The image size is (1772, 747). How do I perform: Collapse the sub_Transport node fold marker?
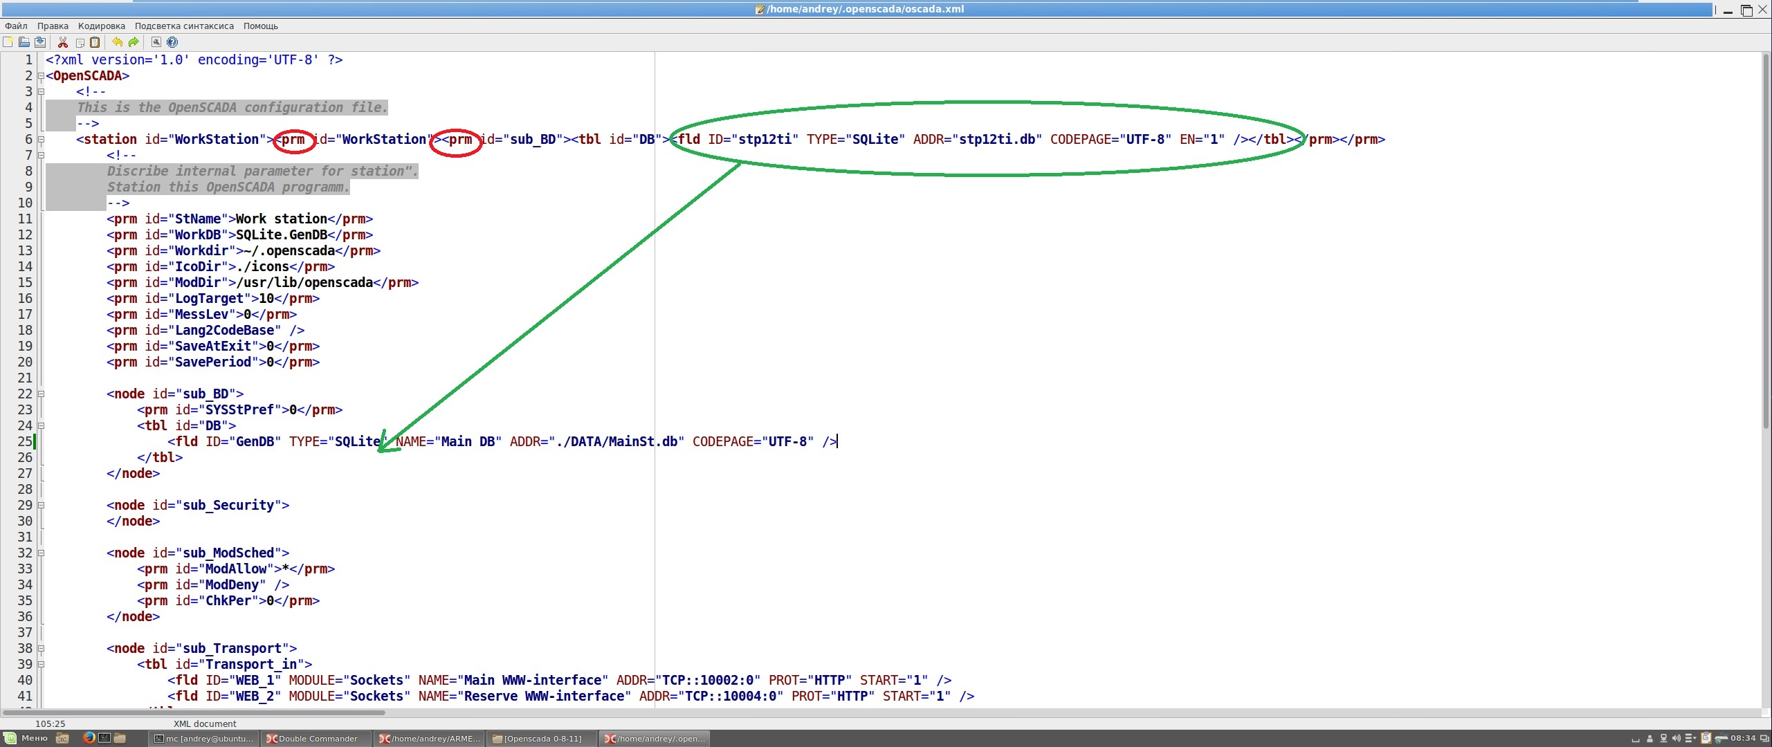click(x=41, y=649)
